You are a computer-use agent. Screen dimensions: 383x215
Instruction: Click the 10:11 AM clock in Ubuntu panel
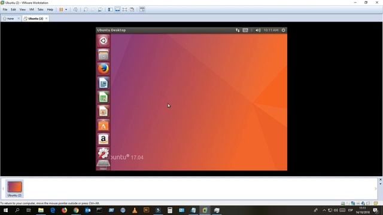point(271,30)
